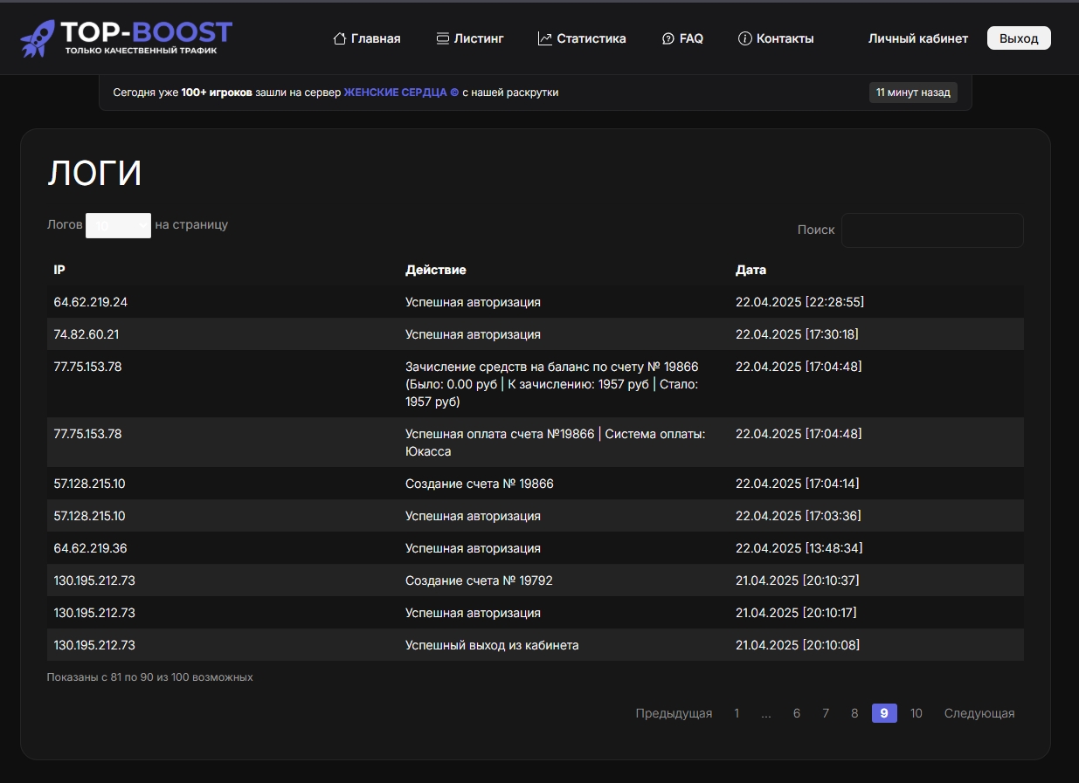This screenshot has height=783, width=1079.
Task: Click Следующая to go forward
Action: coord(979,713)
